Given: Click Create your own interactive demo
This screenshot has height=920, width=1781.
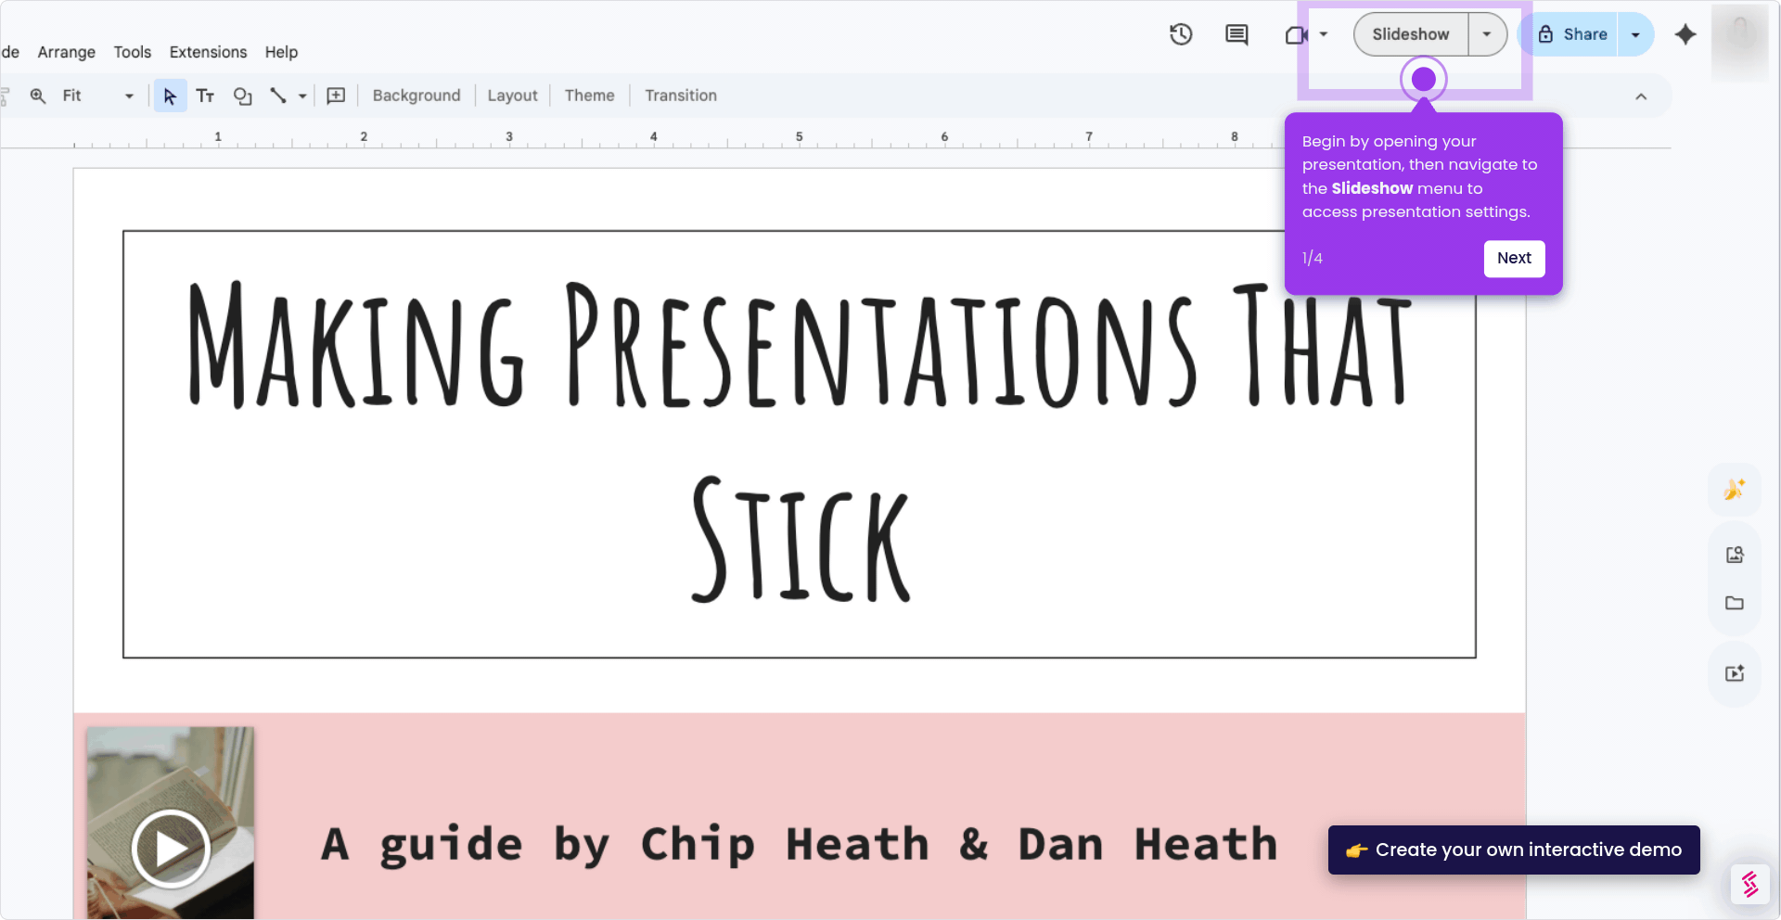Looking at the screenshot, I should (x=1514, y=850).
